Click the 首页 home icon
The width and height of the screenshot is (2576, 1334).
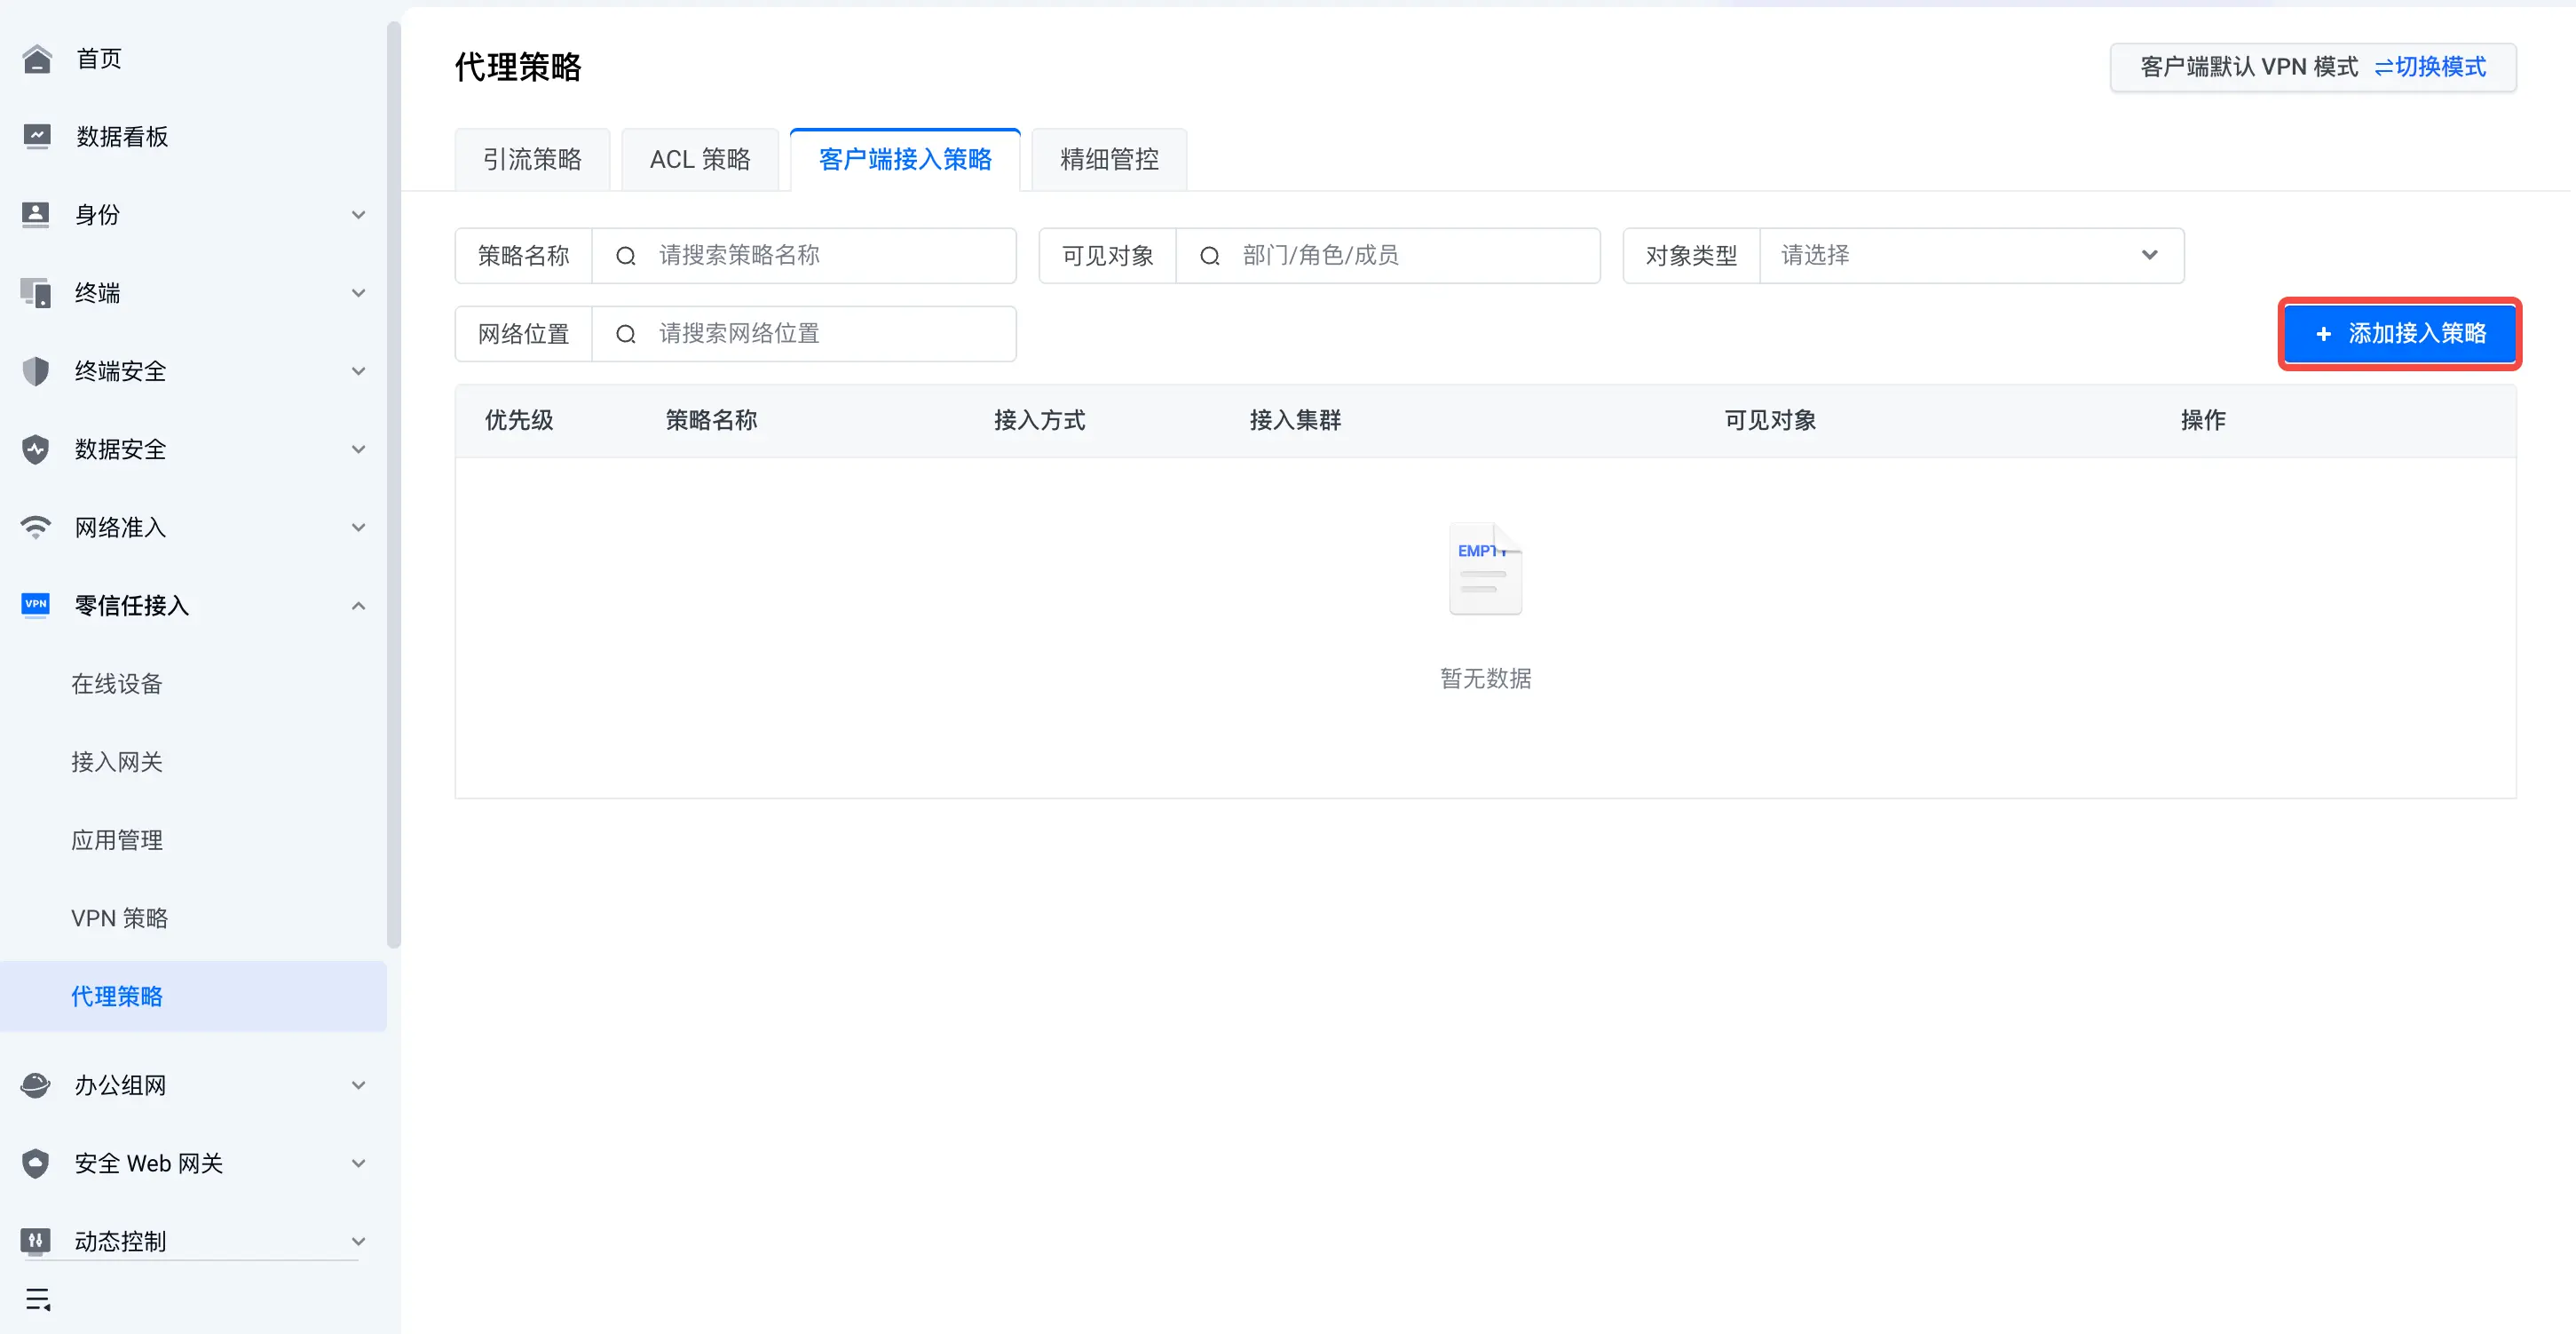(x=36, y=59)
